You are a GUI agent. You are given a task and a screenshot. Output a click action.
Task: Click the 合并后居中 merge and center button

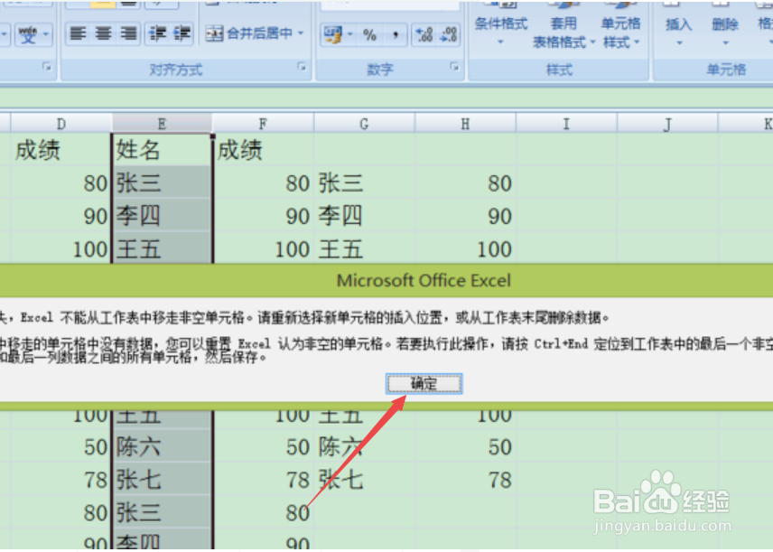(x=249, y=33)
